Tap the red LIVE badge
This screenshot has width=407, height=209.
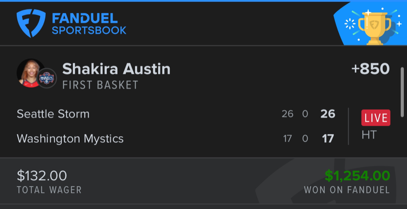(375, 118)
